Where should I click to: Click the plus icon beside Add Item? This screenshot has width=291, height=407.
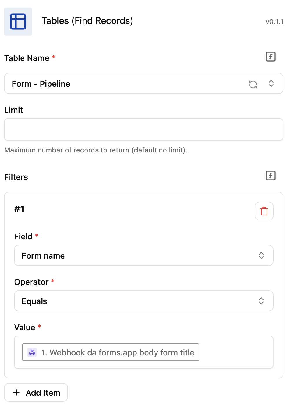17,393
